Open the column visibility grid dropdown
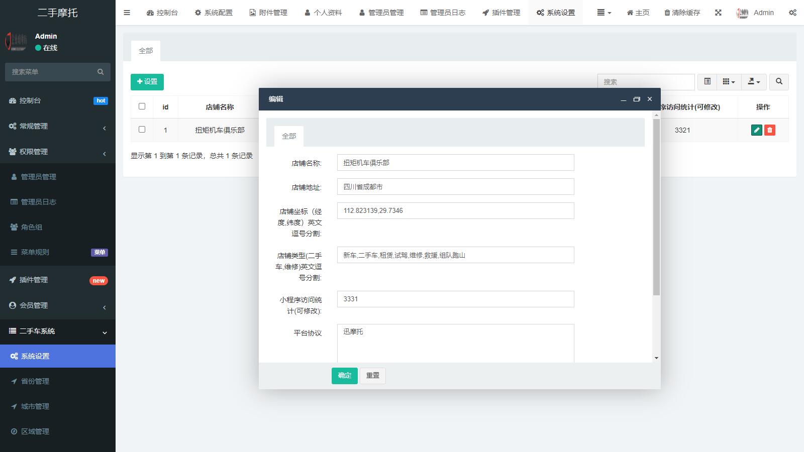This screenshot has height=452, width=804. click(x=728, y=81)
